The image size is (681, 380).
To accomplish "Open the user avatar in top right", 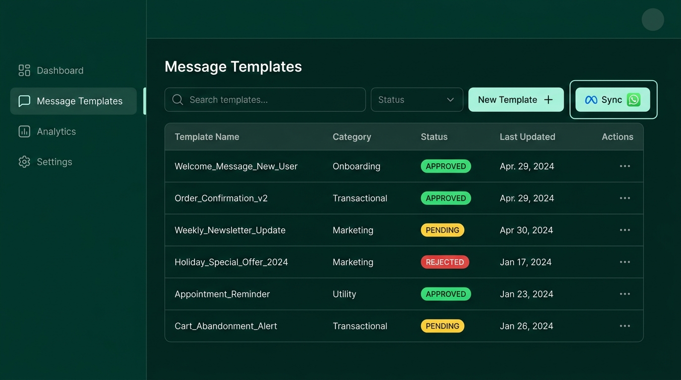I will tap(652, 20).
